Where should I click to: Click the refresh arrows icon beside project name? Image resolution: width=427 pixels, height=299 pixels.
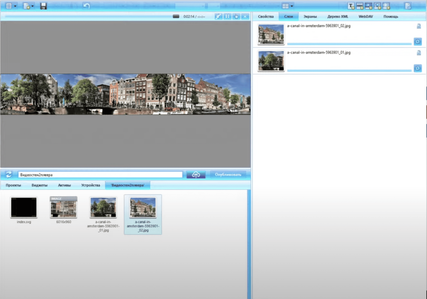9,175
